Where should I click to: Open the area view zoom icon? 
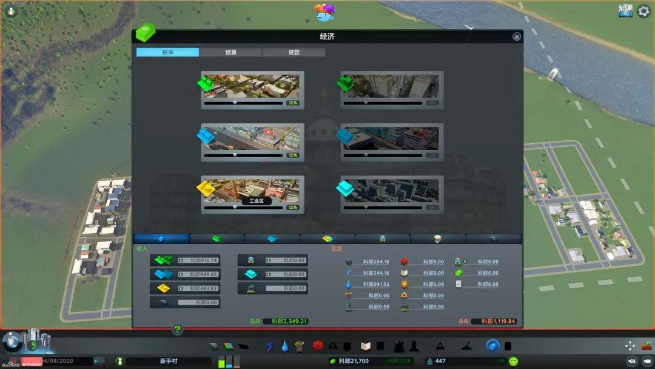[x=630, y=345]
